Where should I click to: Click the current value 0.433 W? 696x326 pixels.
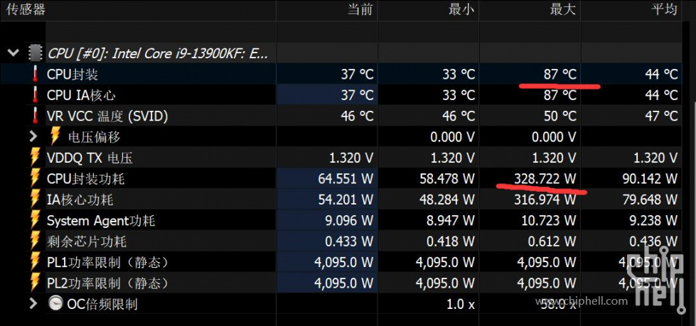(349, 241)
